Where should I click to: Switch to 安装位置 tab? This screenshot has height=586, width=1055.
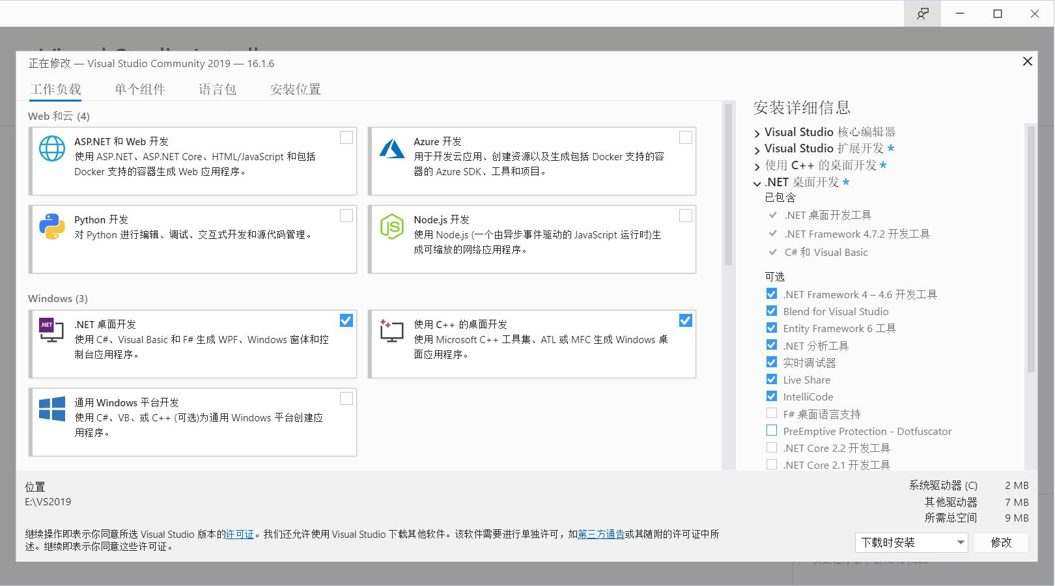click(x=296, y=89)
